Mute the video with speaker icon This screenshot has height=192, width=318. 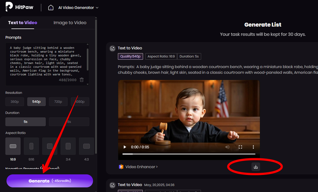click(x=227, y=147)
